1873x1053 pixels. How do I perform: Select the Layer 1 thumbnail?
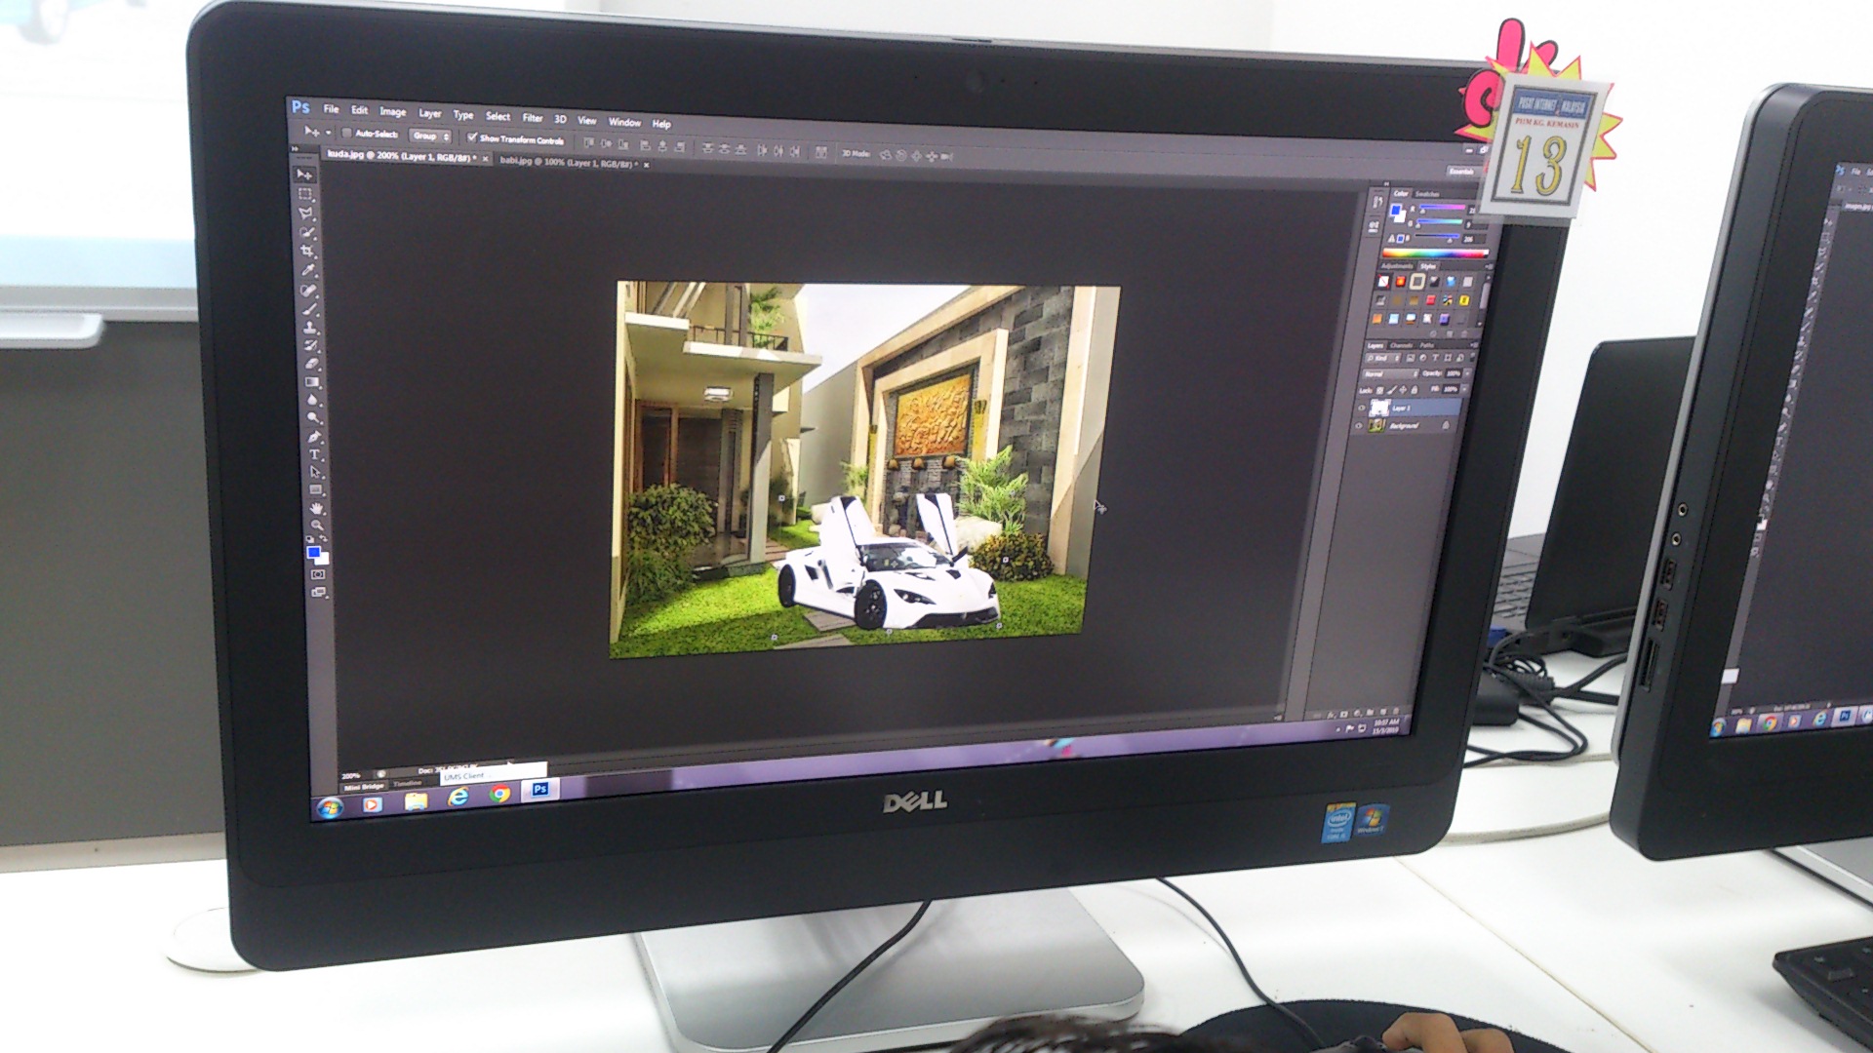[1379, 408]
